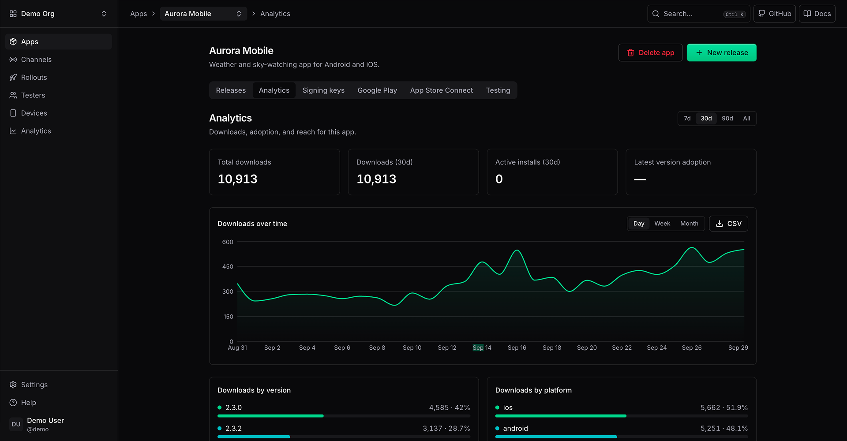847x441 pixels.
Task: Click the Search input field
Action: [699, 14]
